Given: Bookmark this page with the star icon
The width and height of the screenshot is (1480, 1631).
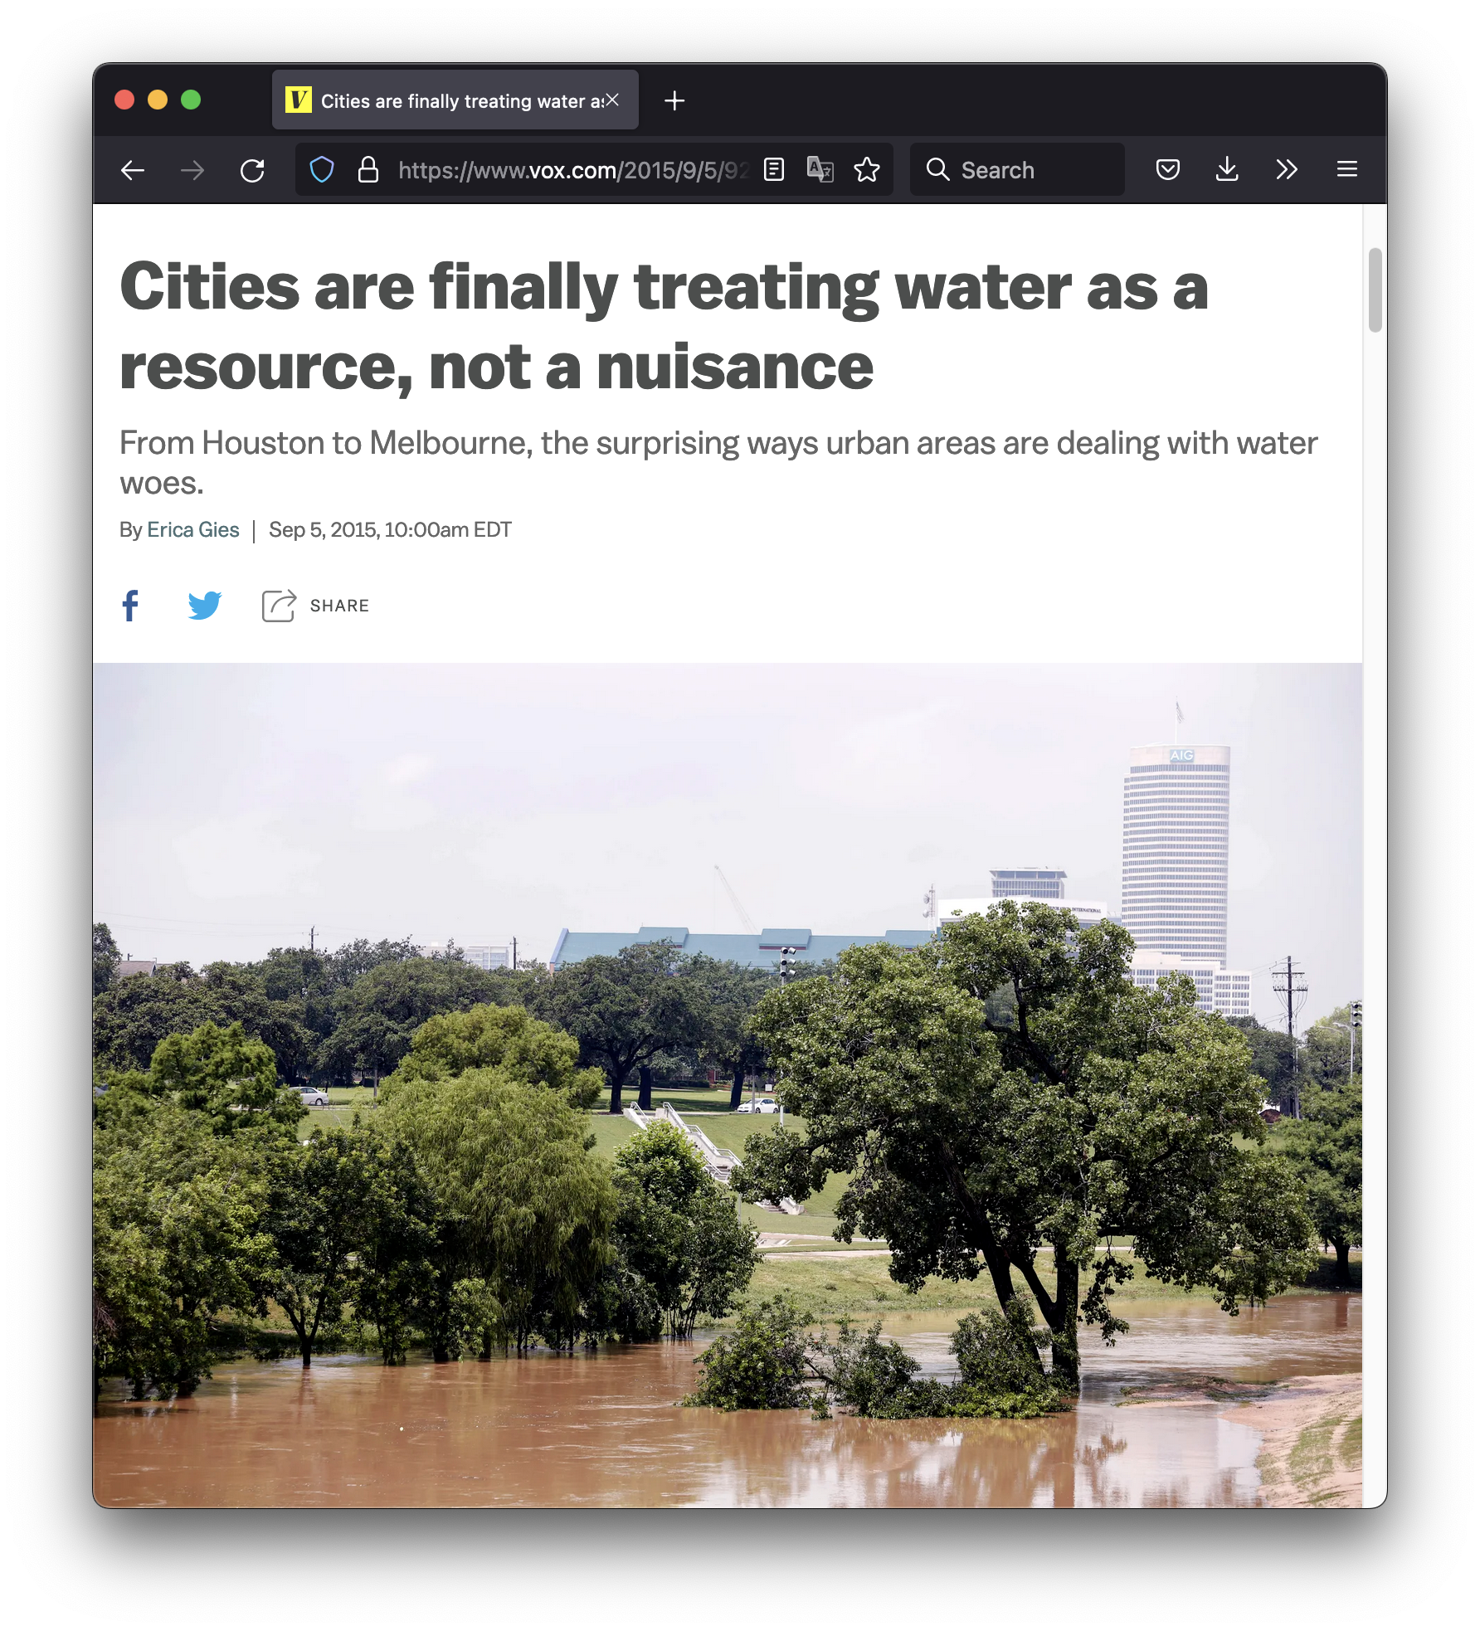Looking at the screenshot, I should (867, 170).
